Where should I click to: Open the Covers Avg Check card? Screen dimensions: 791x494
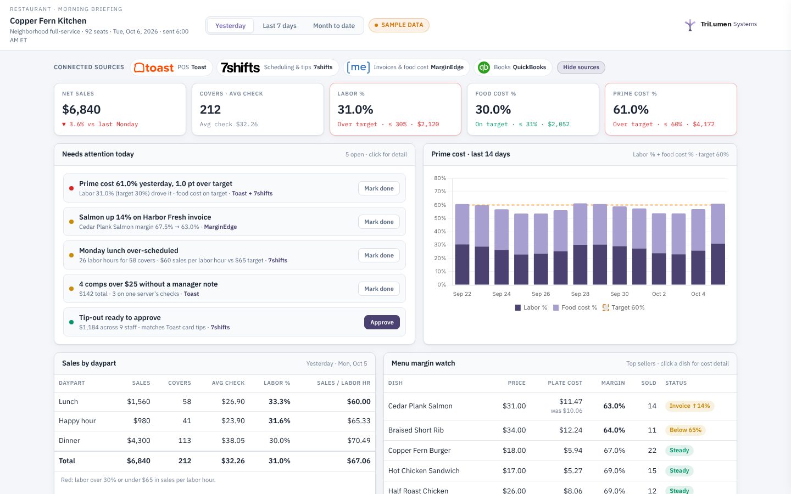point(258,109)
